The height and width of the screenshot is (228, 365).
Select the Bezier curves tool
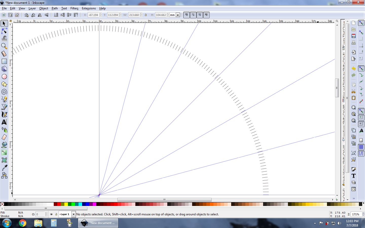click(4, 107)
